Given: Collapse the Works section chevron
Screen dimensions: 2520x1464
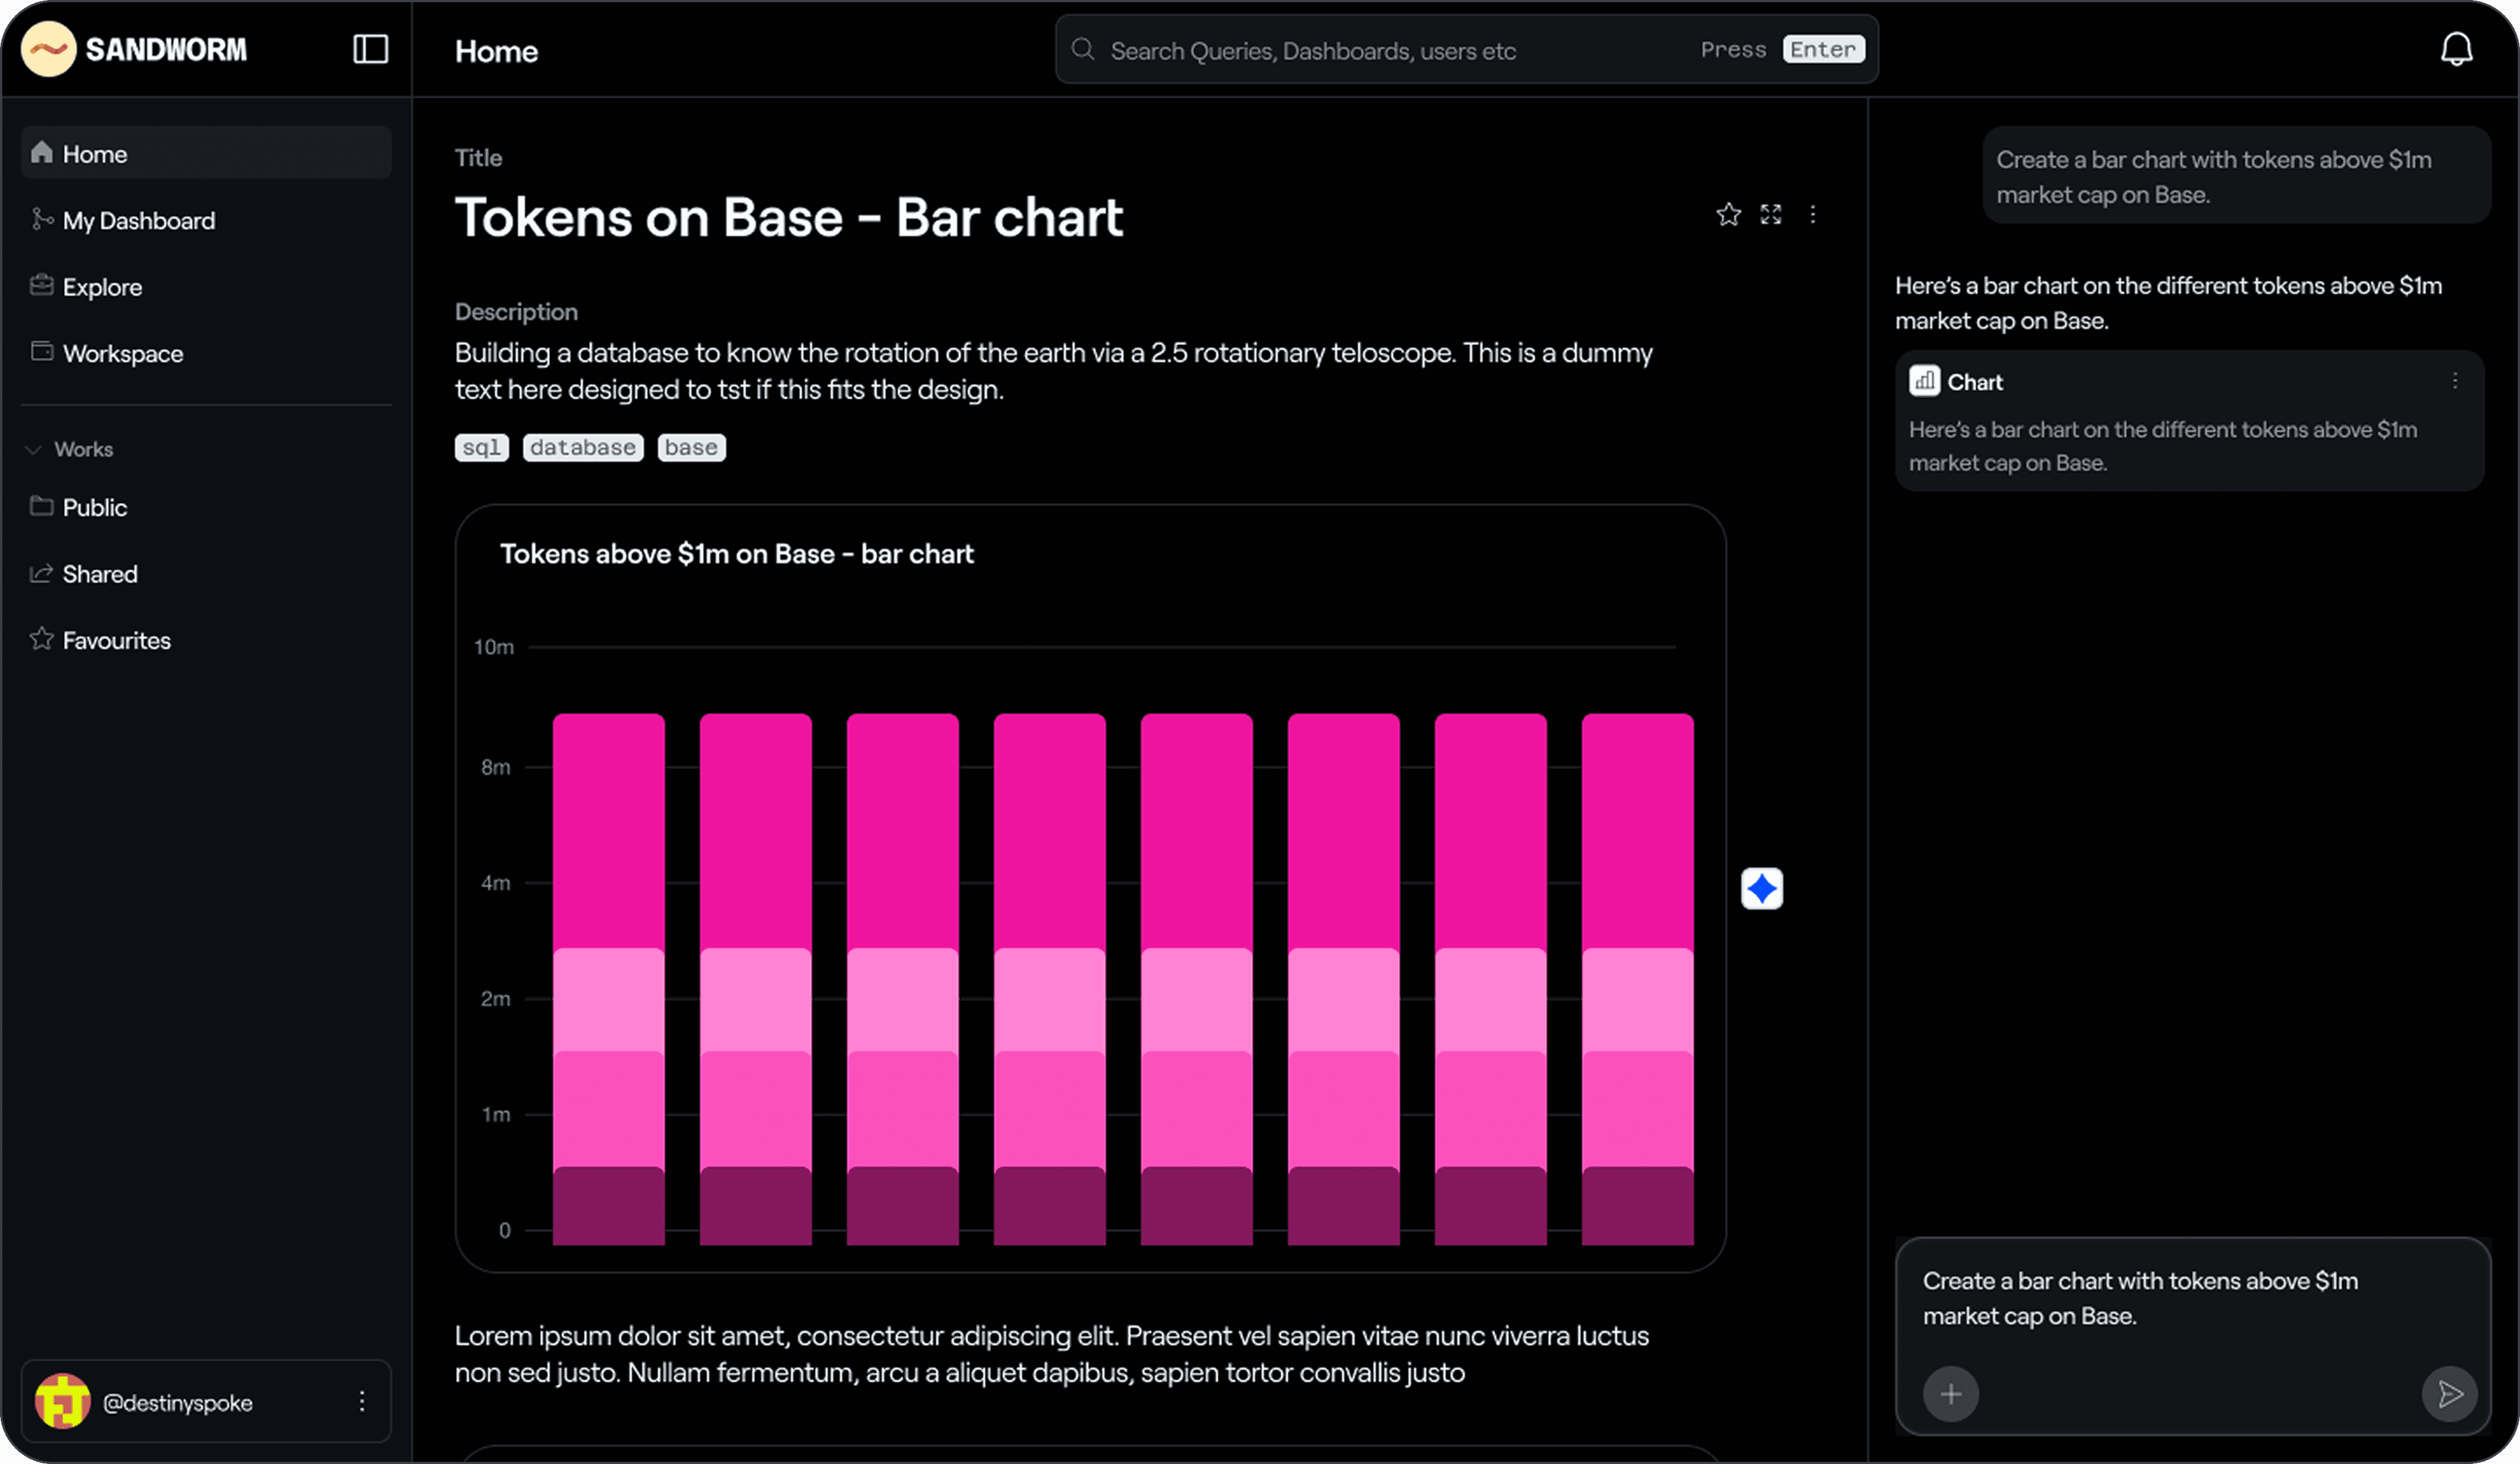Looking at the screenshot, I should (x=33, y=450).
